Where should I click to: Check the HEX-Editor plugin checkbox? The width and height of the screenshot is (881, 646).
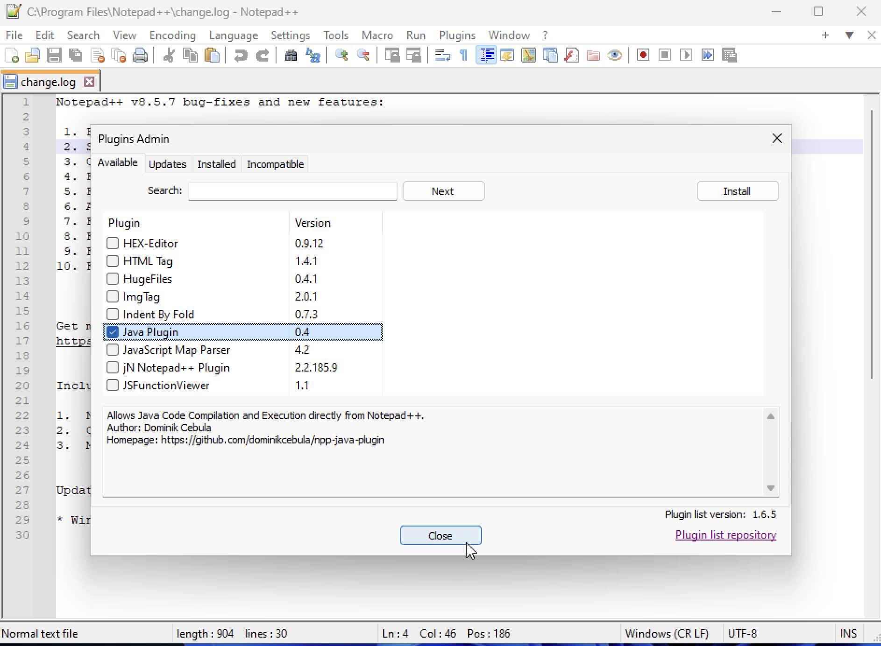pos(113,243)
